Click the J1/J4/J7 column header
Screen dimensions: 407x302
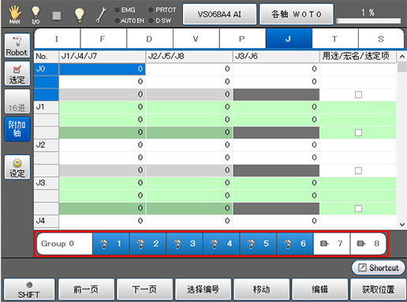[102, 57]
